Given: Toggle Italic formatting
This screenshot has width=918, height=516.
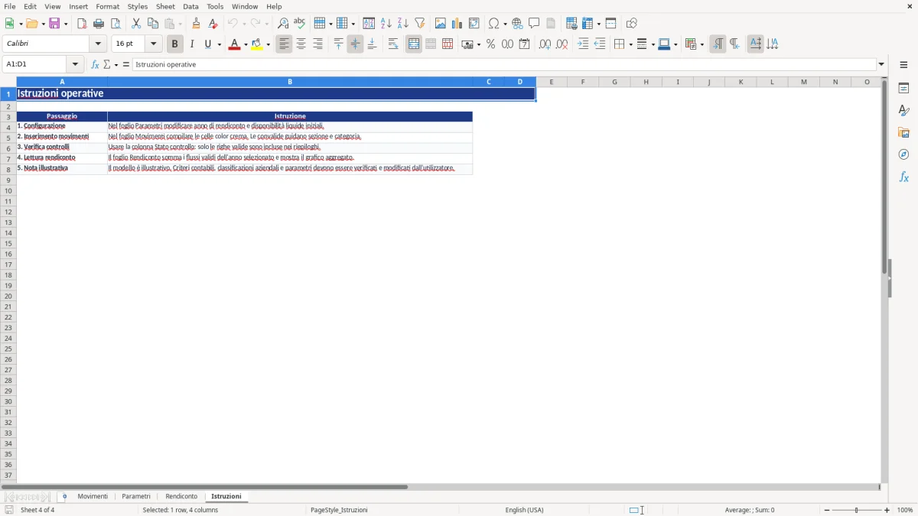Looking at the screenshot, I should coord(191,44).
